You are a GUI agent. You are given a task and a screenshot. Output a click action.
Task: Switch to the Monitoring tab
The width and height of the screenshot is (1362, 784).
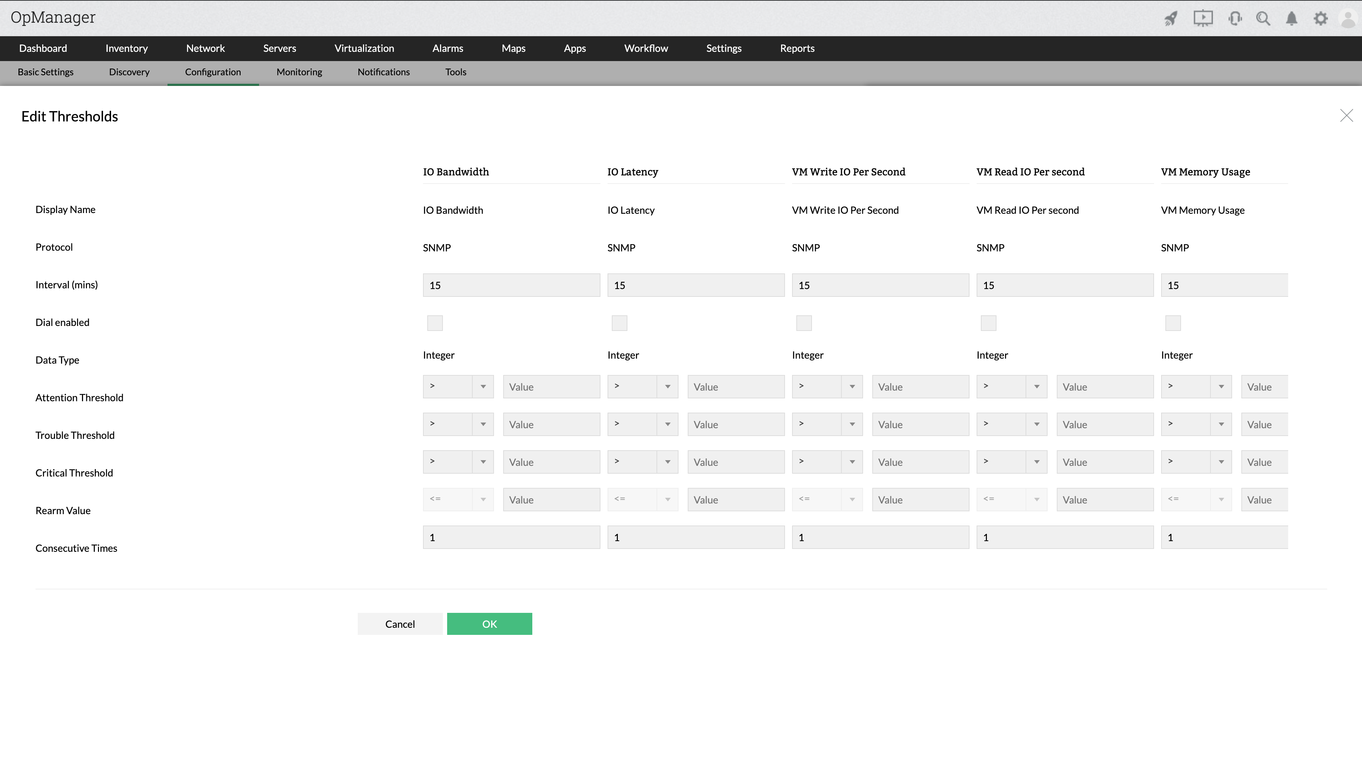pyautogui.click(x=299, y=72)
